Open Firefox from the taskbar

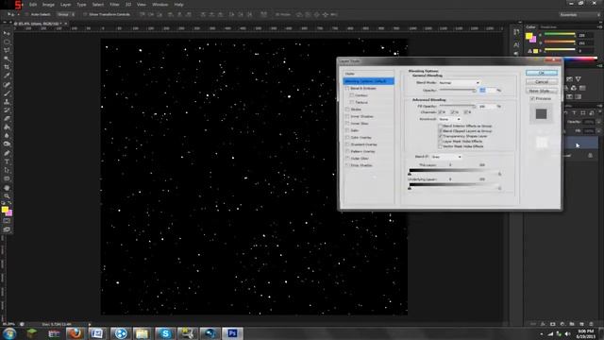75,333
